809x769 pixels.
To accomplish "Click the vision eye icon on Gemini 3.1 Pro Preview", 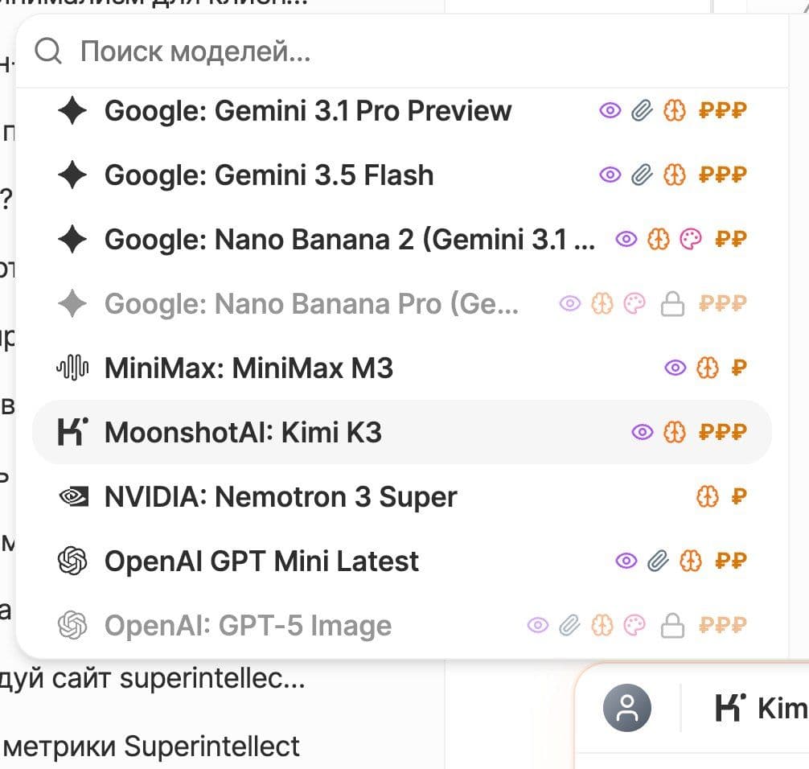I will coord(610,110).
